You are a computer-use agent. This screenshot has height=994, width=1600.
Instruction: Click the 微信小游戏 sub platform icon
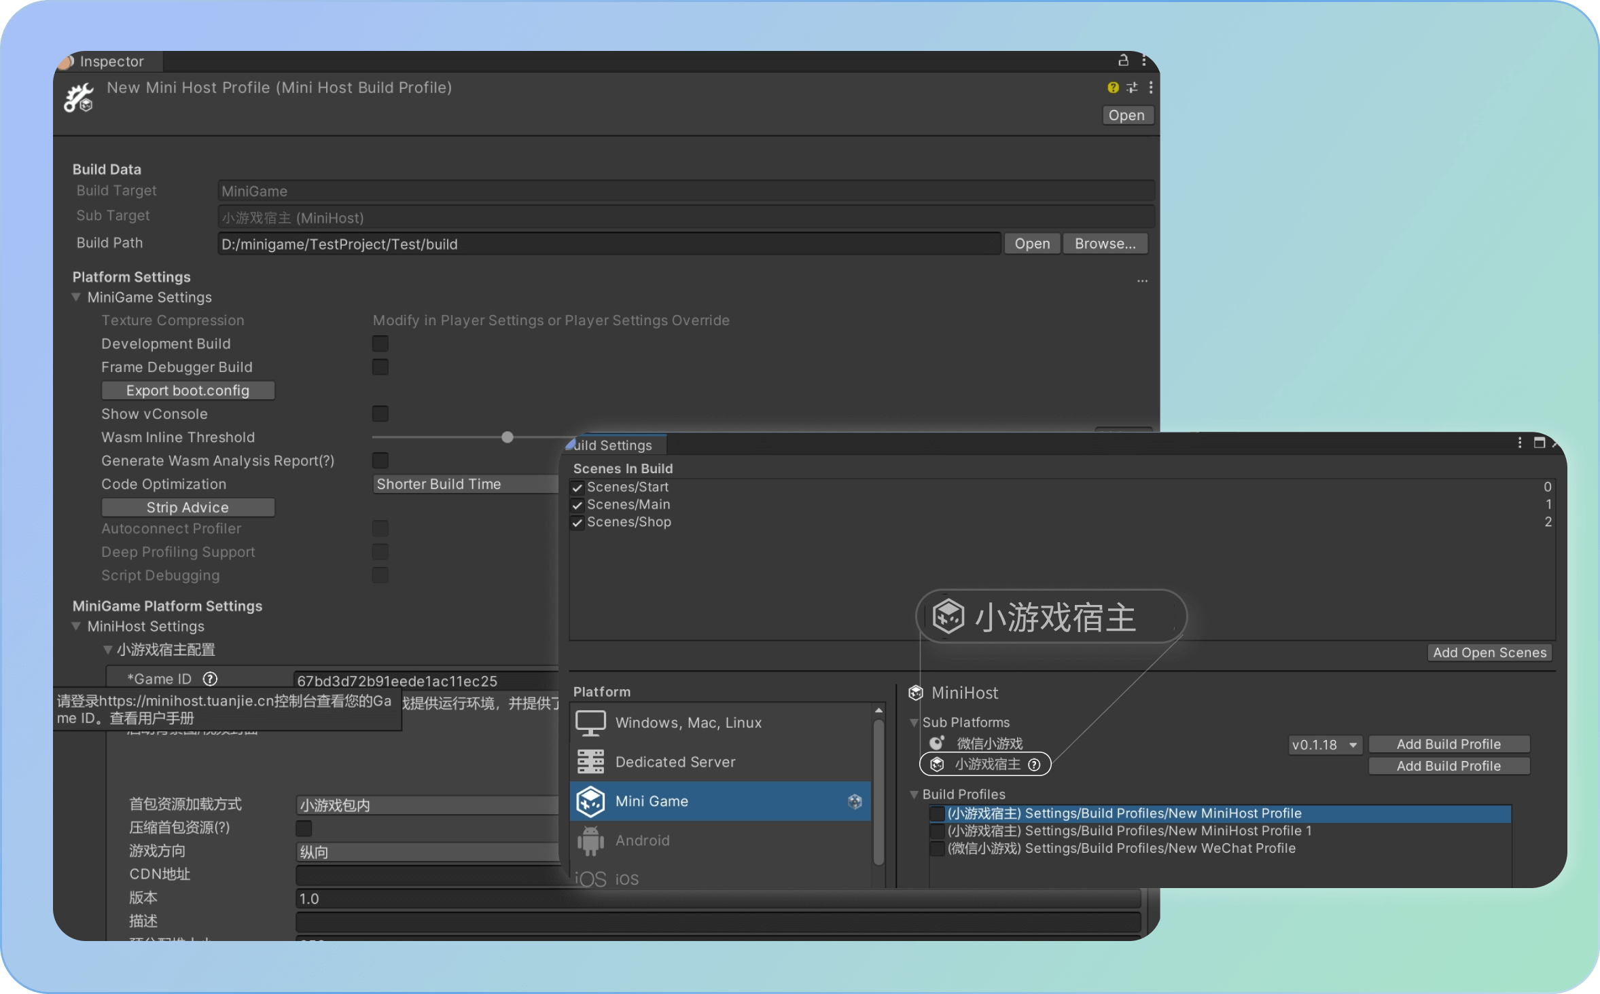tap(937, 743)
